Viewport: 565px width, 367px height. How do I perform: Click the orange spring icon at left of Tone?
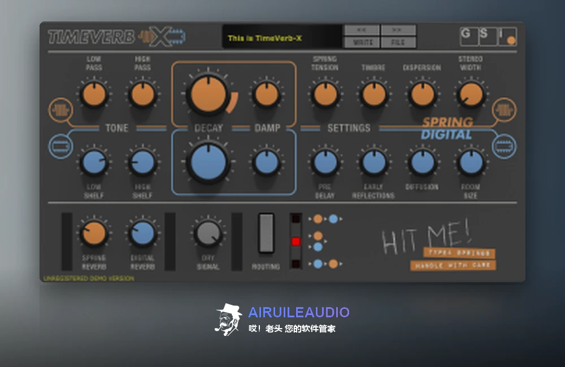[x=60, y=110]
